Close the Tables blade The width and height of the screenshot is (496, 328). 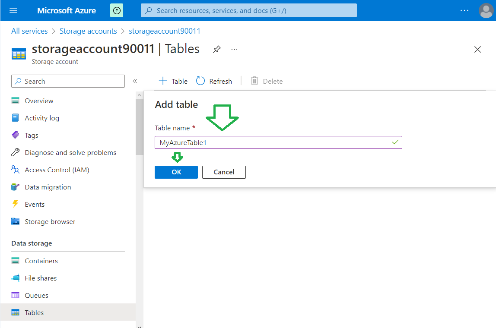tap(477, 49)
